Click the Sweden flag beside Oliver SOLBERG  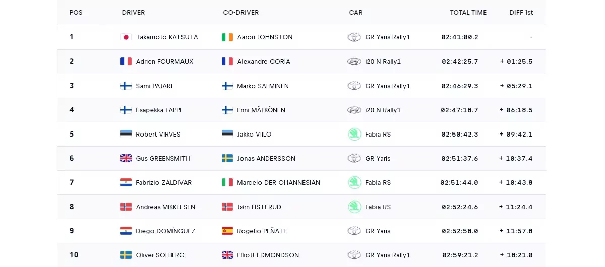pos(126,255)
